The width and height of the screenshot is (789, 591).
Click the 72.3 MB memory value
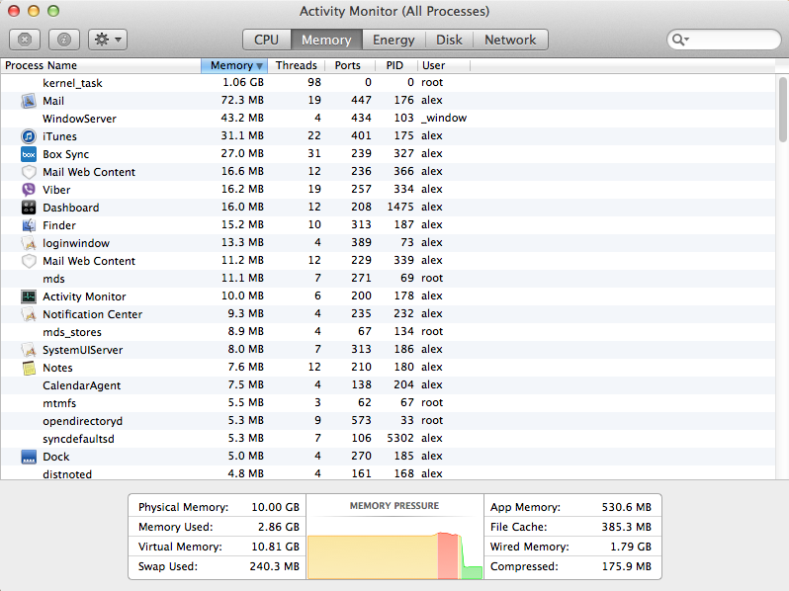coord(242,100)
